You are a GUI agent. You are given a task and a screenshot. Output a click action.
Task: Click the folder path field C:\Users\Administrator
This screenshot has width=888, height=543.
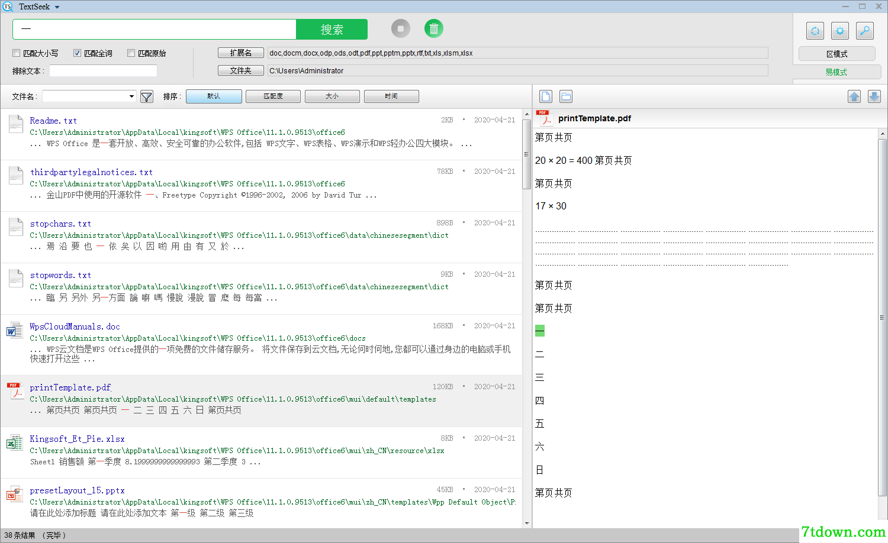click(517, 70)
